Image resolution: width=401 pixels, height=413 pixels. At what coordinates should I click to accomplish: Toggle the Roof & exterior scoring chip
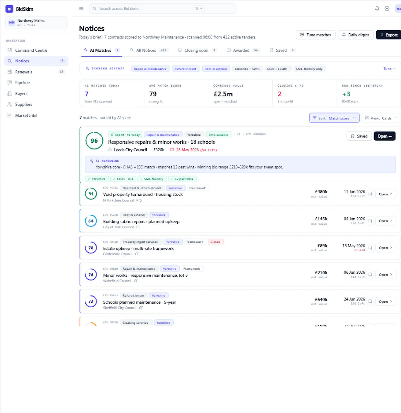[216, 69]
